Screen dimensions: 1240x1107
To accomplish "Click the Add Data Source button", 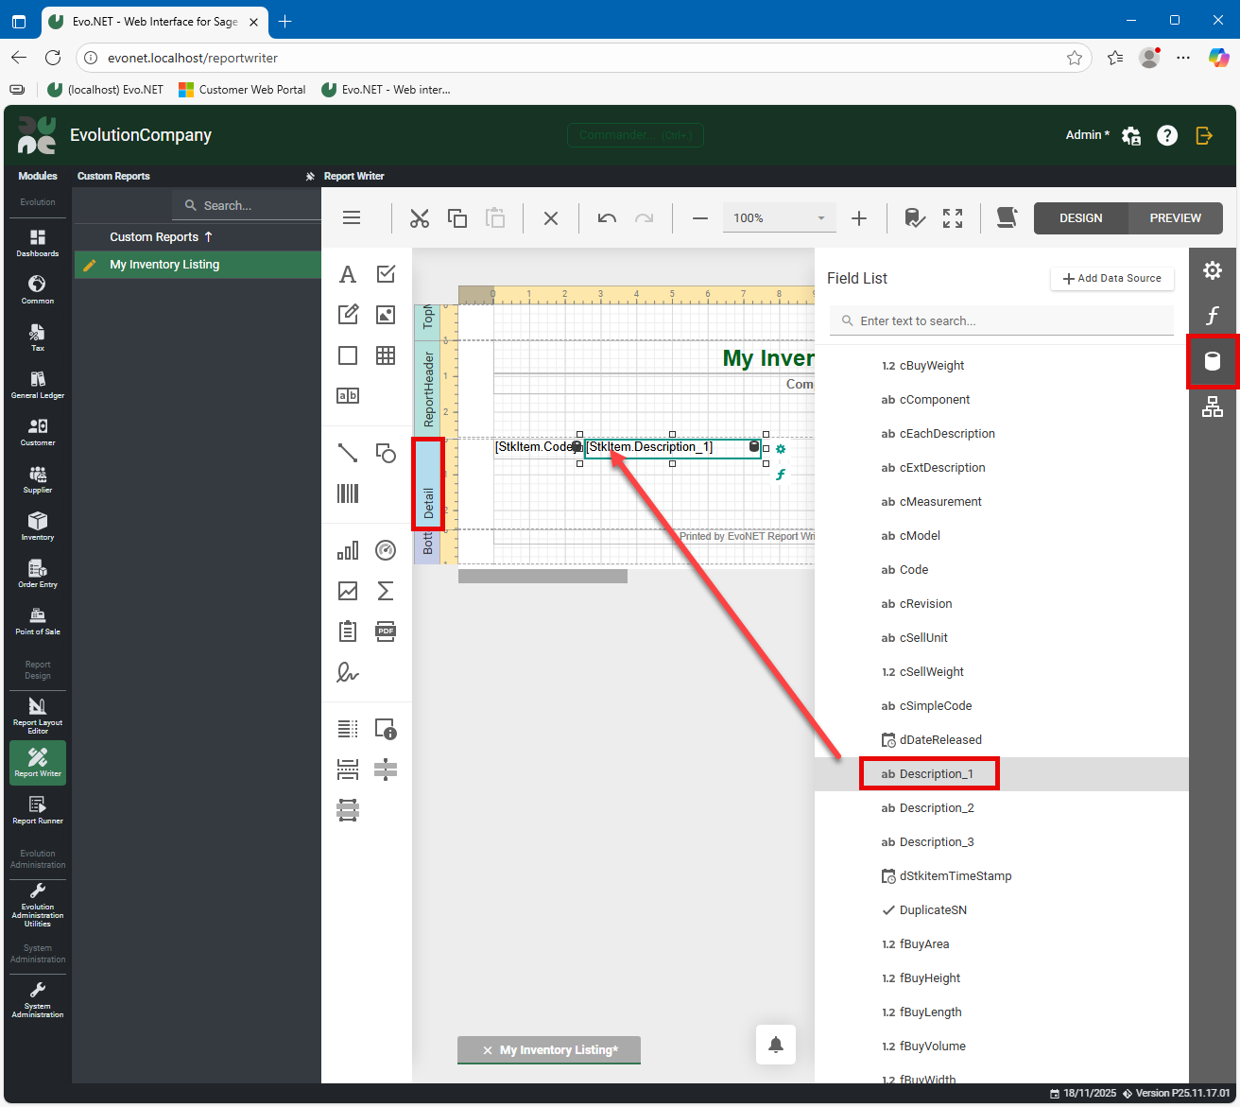I will (1112, 279).
